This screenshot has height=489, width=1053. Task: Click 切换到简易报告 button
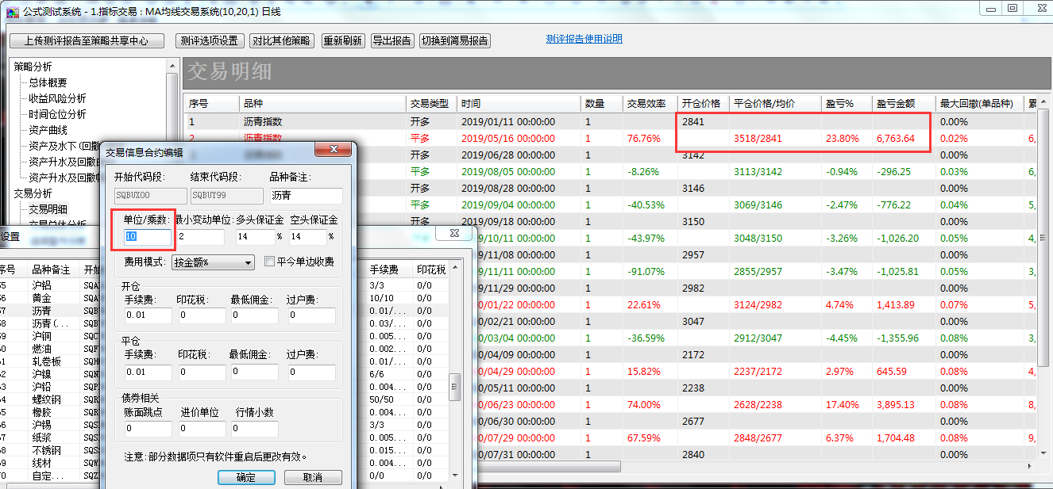tap(455, 41)
